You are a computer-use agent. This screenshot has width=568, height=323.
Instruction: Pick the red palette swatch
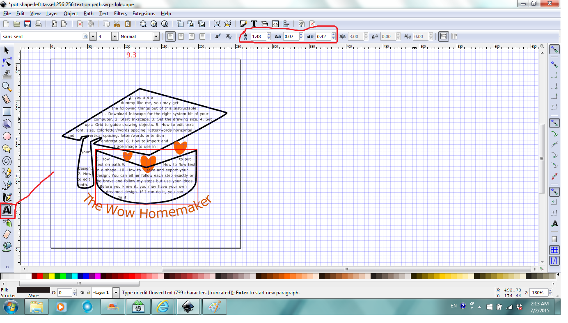pos(40,276)
